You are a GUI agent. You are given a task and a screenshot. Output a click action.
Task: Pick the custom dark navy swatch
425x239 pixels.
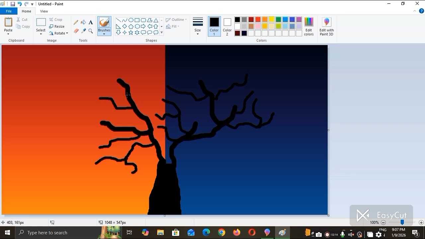pos(244,33)
